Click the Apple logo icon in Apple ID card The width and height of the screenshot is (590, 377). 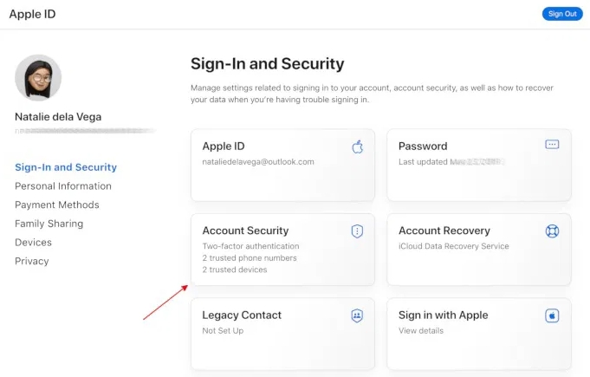click(x=357, y=146)
